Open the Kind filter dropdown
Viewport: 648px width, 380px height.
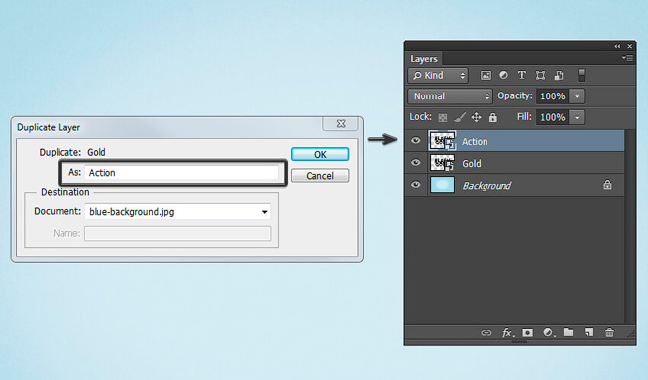coord(438,75)
